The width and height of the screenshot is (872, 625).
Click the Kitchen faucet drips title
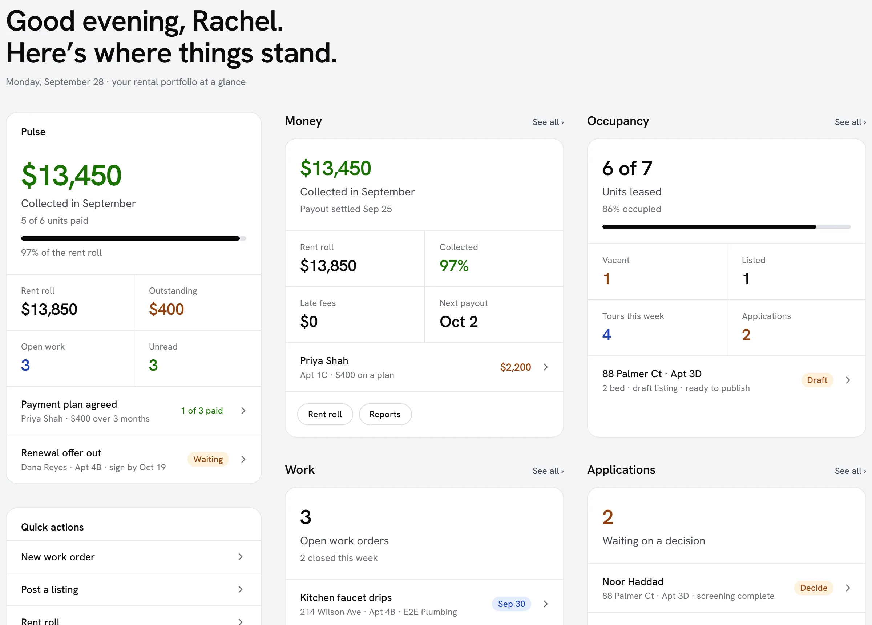pos(346,597)
